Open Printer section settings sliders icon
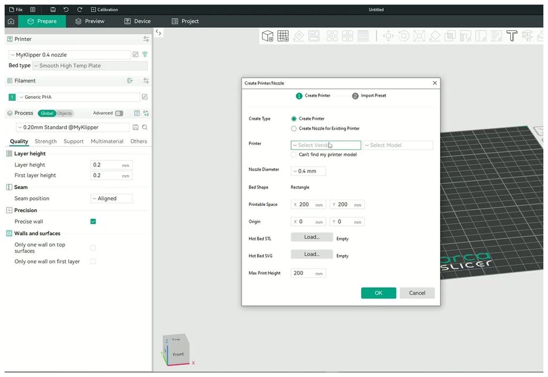 [x=146, y=39]
